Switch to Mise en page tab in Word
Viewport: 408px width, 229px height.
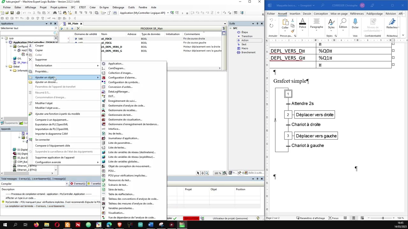pyautogui.click(x=339, y=14)
